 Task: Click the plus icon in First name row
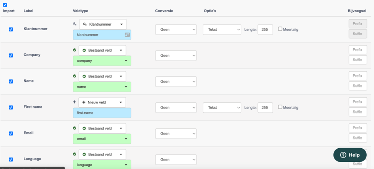point(74,102)
